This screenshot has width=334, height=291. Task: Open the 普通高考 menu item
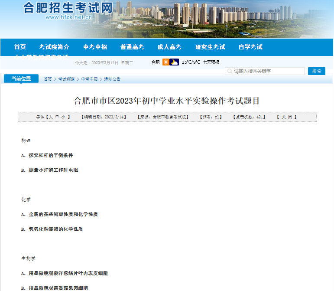132,47
